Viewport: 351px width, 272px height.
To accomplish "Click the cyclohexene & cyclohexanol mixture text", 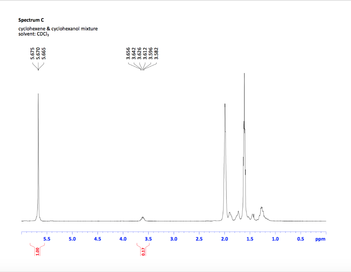I will point(58,29).
